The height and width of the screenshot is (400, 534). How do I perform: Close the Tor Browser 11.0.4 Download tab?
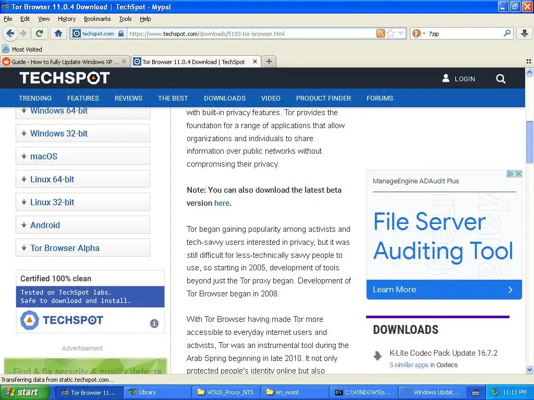tap(254, 61)
